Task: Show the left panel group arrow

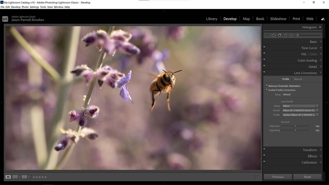Action: click(2, 102)
